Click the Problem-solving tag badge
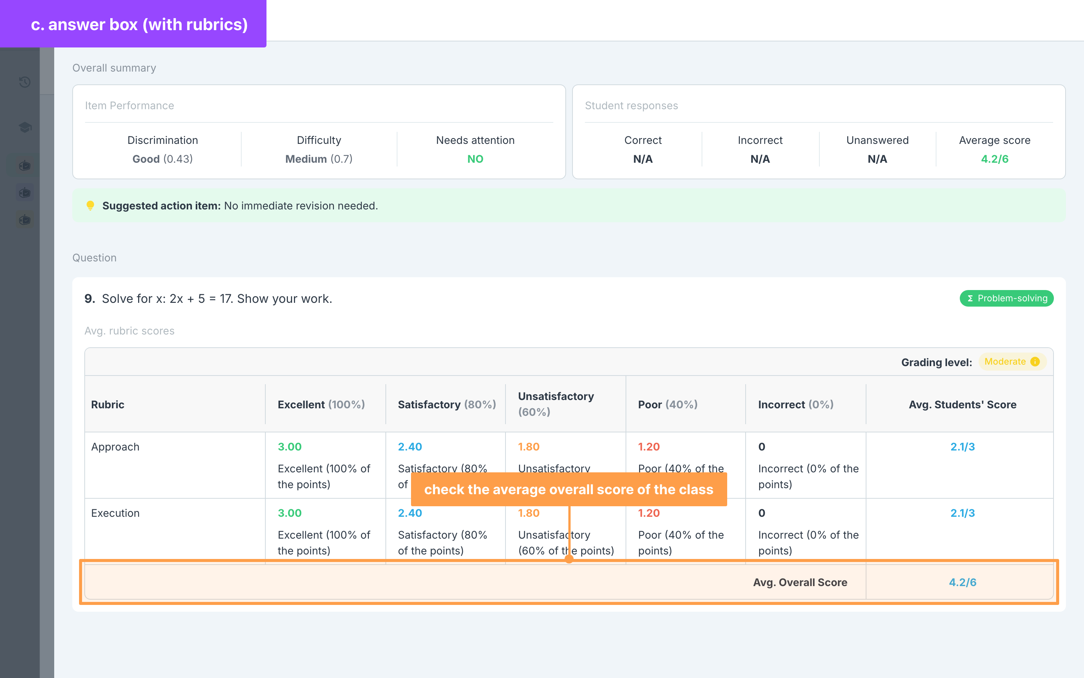1084x678 pixels. (1006, 298)
